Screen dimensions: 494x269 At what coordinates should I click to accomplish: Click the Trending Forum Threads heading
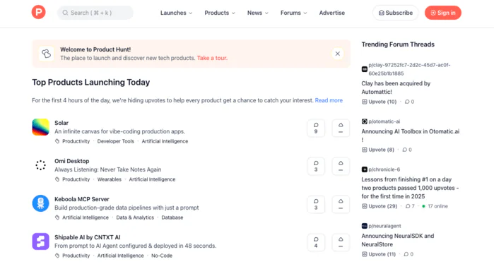(398, 44)
